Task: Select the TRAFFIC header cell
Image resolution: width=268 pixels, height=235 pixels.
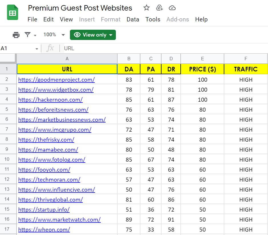Action: pyautogui.click(x=246, y=69)
